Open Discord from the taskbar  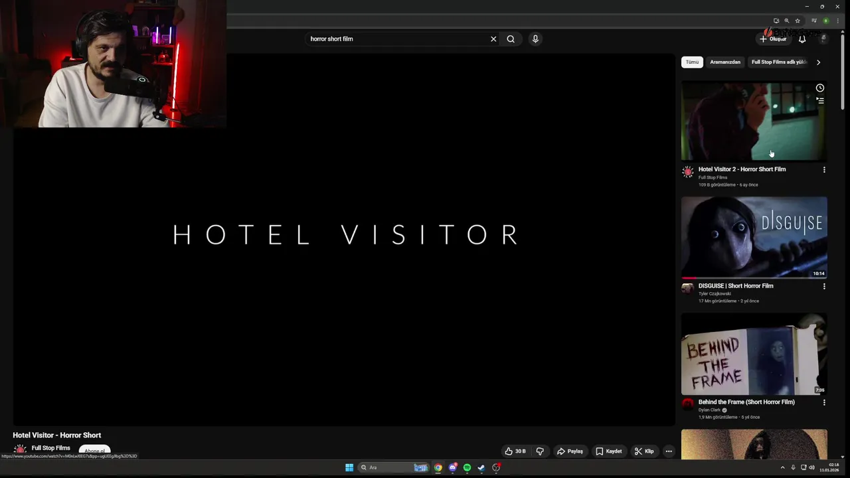453,467
